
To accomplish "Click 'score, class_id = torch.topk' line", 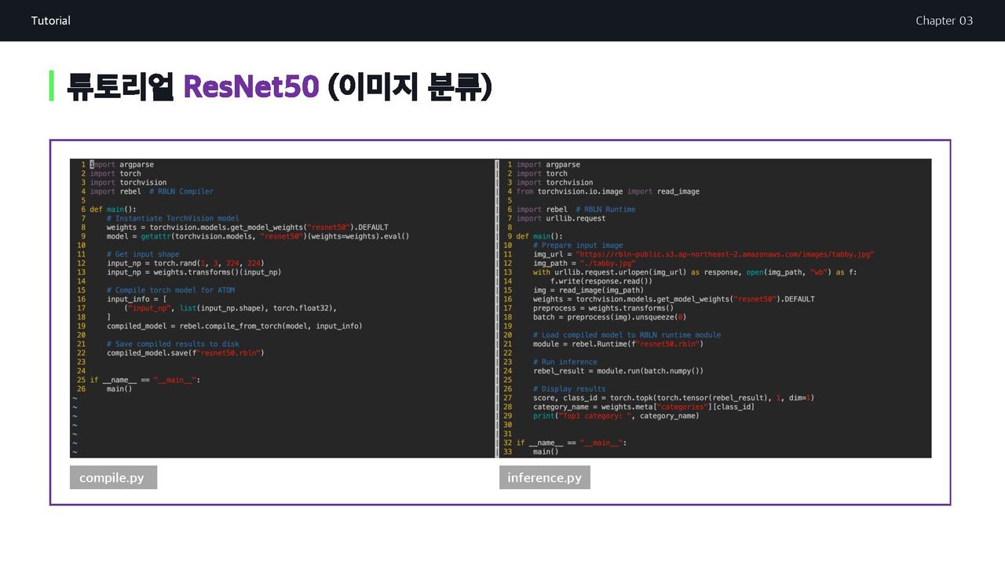I will point(674,398).
